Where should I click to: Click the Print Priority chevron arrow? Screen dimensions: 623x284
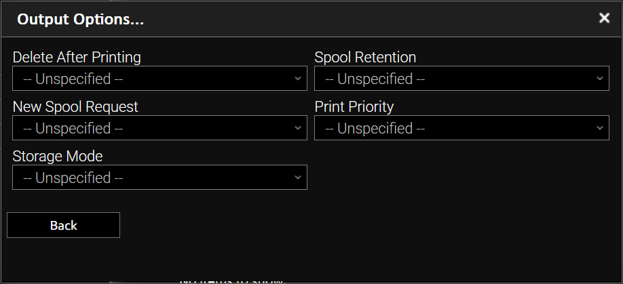pos(599,128)
